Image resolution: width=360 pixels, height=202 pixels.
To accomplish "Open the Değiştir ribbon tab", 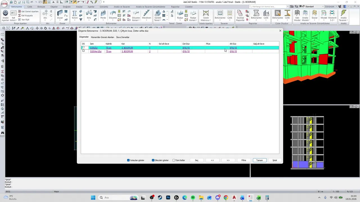I will [67, 7].
